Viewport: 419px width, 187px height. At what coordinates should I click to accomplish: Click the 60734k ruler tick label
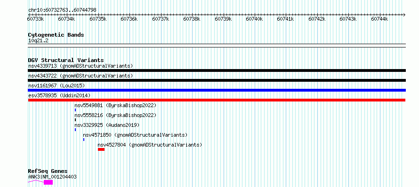[x=66, y=19]
